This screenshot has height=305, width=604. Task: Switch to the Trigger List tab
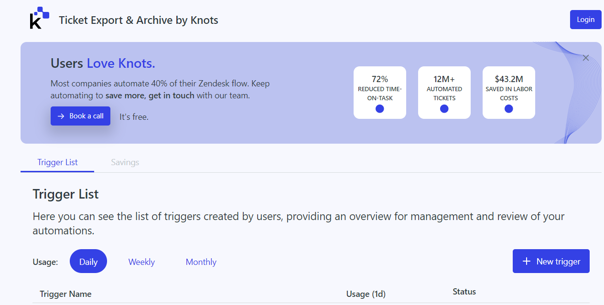pos(57,162)
